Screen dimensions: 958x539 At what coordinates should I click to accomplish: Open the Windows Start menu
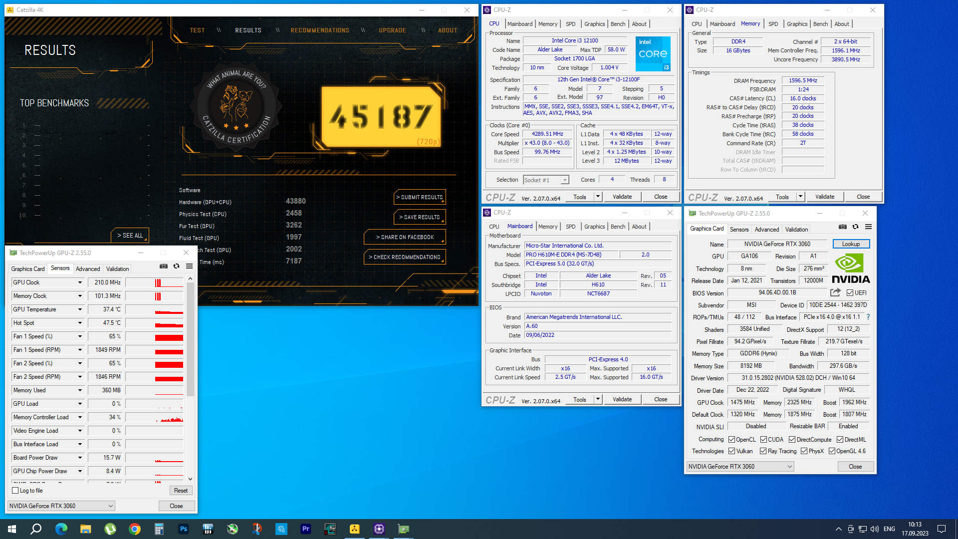[12, 529]
